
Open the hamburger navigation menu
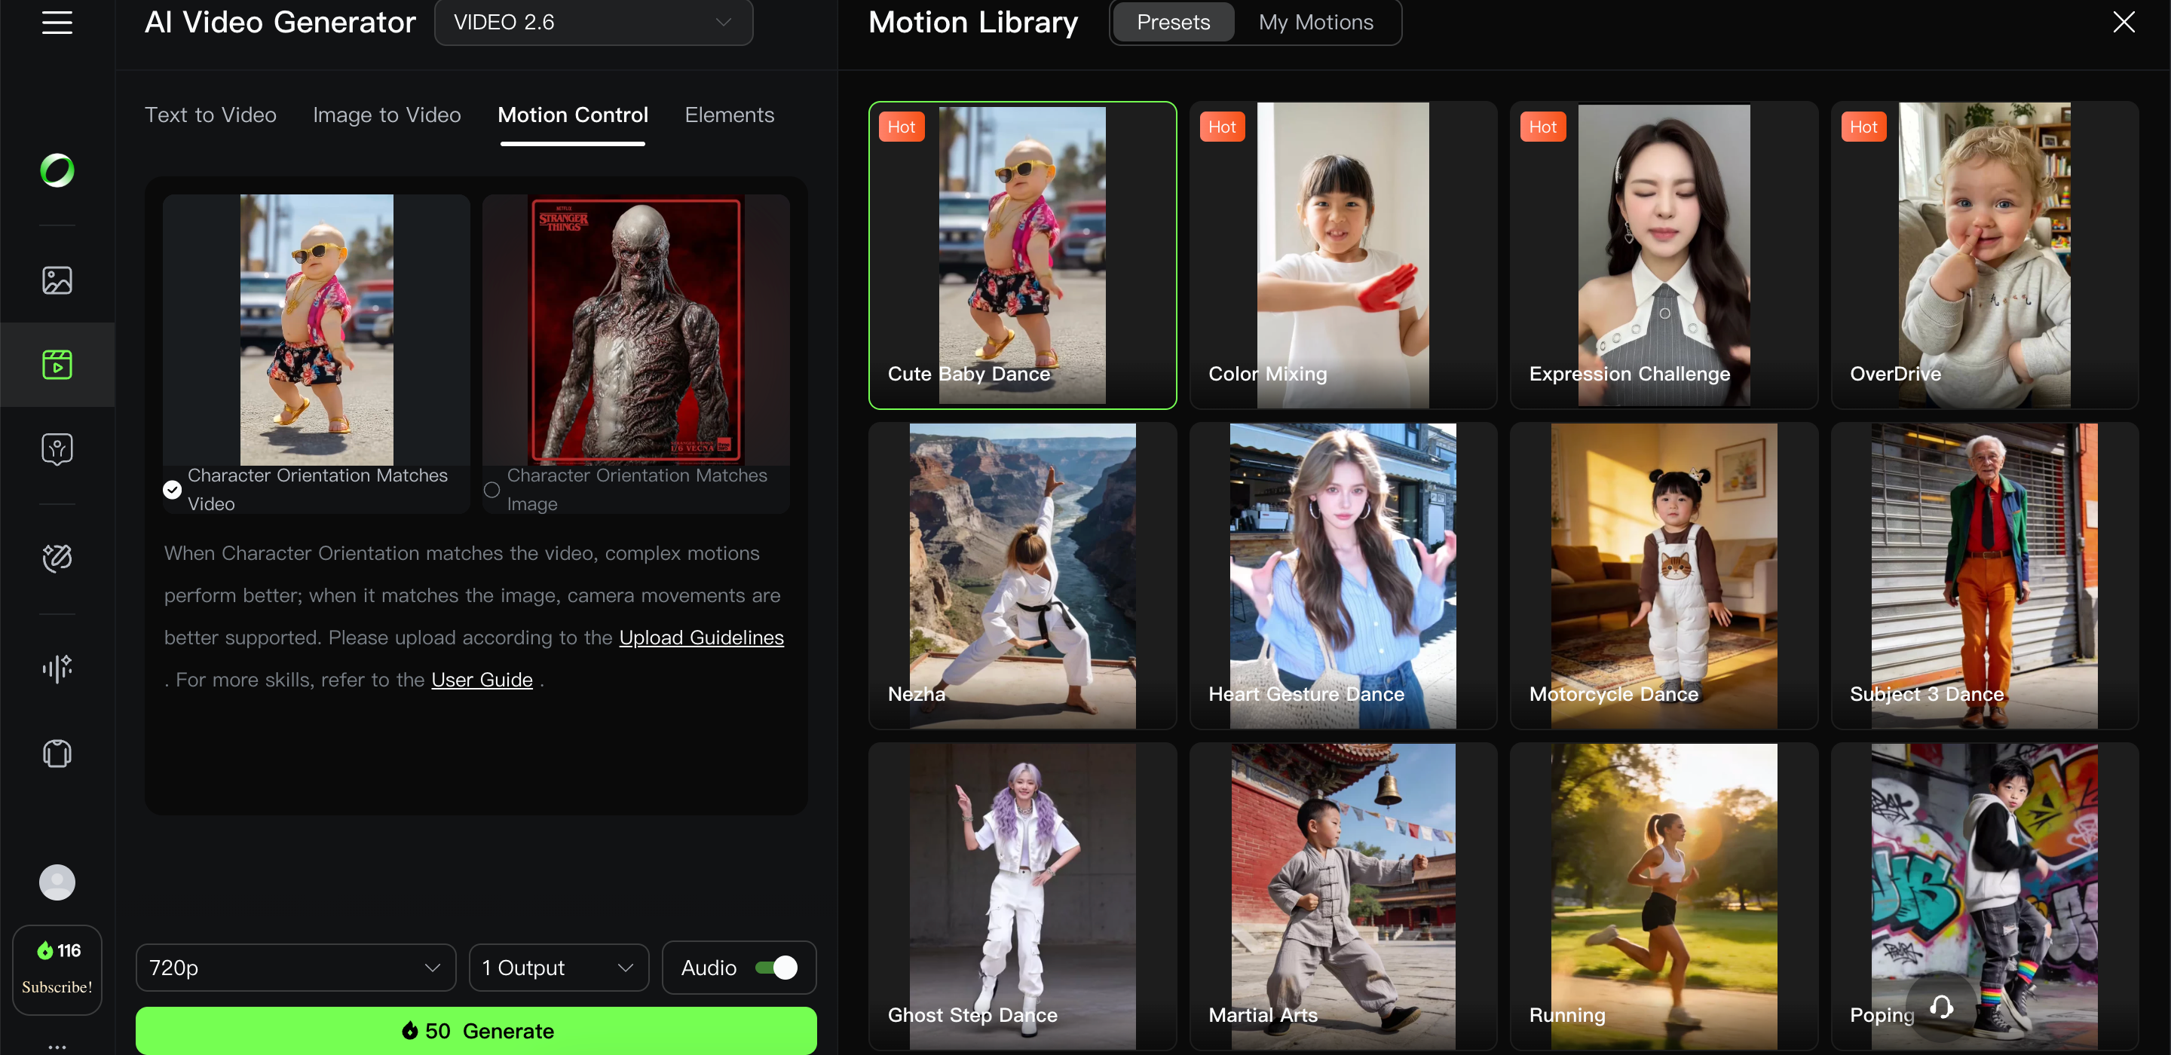(57, 23)
